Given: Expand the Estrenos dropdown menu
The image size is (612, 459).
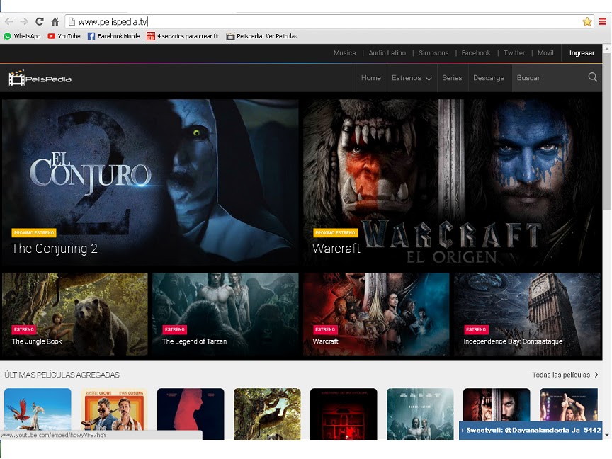Looking at the screenshot, I should 412,78.
